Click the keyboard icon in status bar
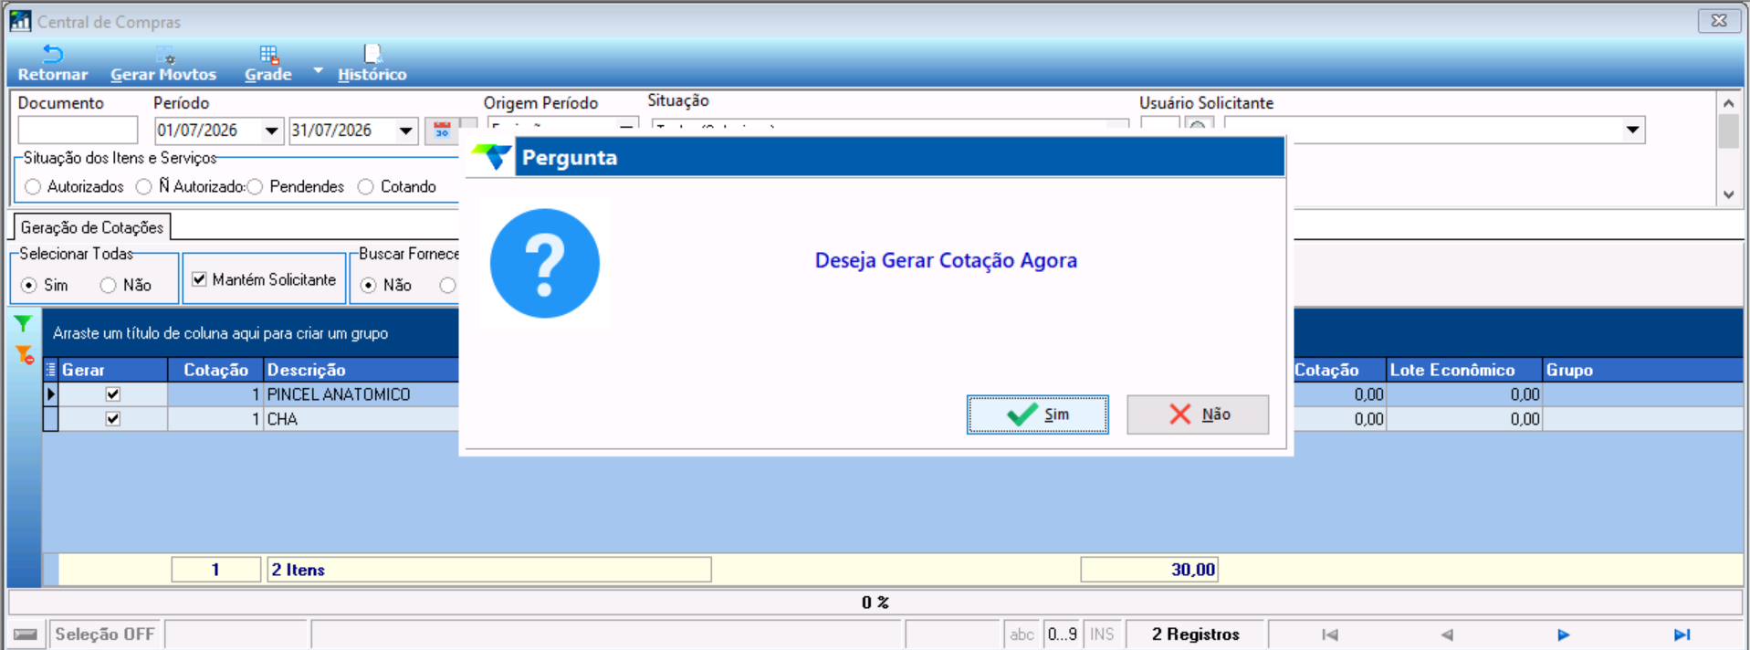Screen dimensions: 1750x650 click(x=26, y=634)
